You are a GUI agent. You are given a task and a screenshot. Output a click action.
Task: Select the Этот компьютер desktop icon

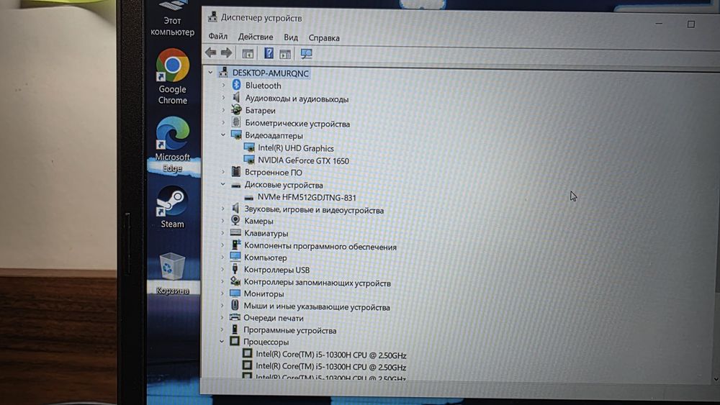172,19
